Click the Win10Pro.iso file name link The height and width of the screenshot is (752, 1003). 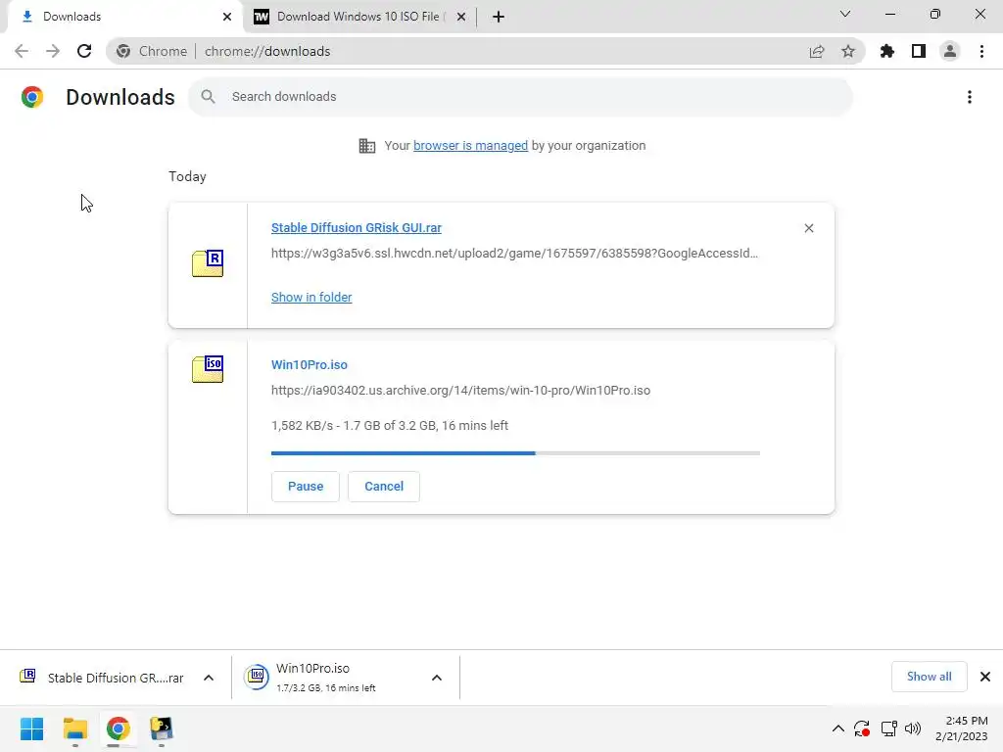(310, 365)
